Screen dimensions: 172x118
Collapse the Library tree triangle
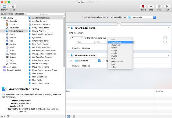click(x=2, y=18)
